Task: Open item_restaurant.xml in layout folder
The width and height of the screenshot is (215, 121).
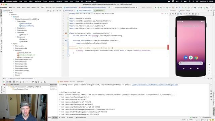Action: [x=25, y=57]
